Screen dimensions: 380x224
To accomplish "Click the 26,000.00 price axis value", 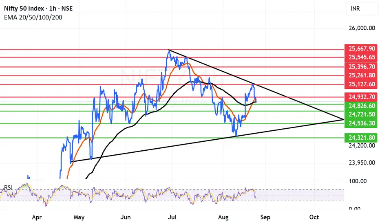I will 362,28.
